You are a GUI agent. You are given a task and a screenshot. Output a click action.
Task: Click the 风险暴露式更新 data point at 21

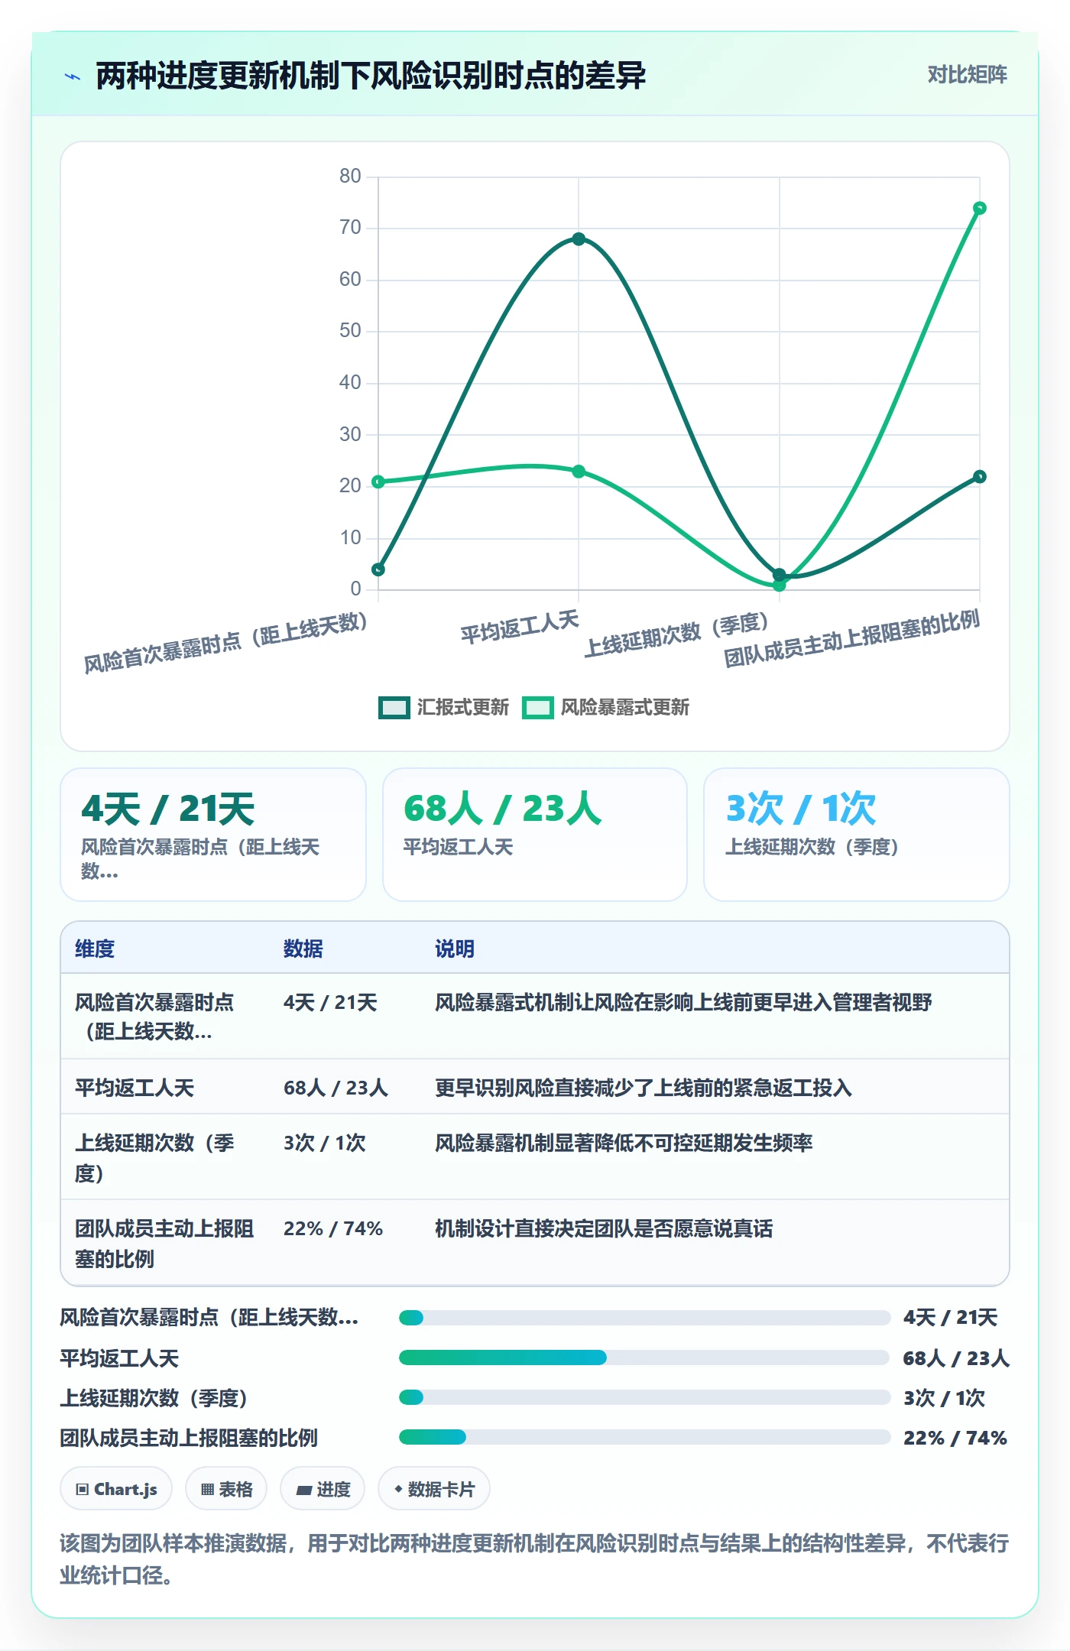378,482
